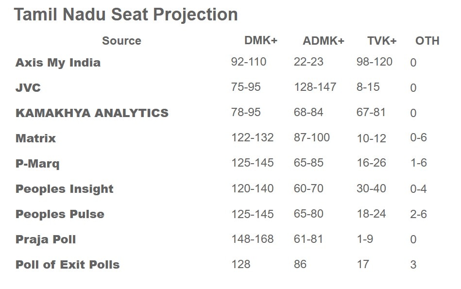
Task: Click the OTH column header
Action: pyautogui.click(x=427, y=41)
